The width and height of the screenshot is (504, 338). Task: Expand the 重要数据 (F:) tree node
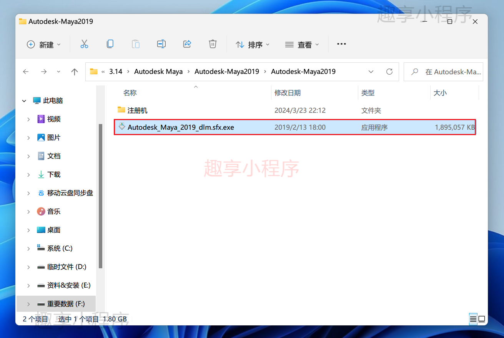click(x=28, y=304)
